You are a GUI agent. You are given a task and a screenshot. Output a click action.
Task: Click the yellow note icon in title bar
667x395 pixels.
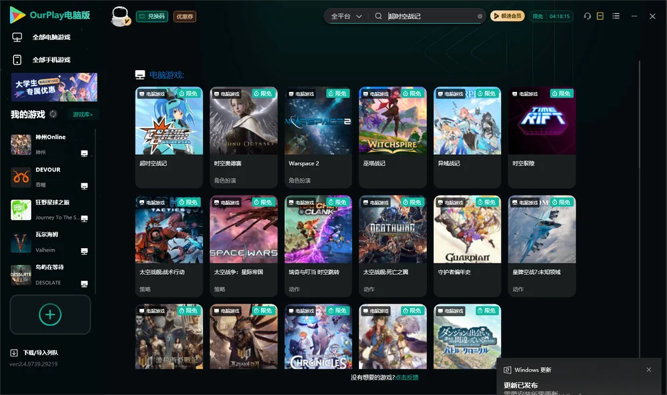tap(600, 16)
